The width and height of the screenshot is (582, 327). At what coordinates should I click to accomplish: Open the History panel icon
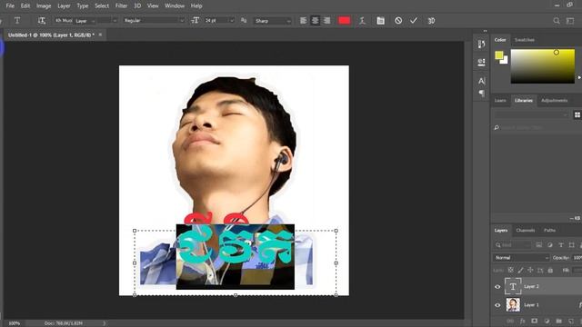[x=481, y=45]
